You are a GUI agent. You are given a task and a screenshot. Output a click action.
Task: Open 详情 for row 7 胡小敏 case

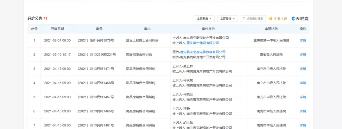(303, 126)
